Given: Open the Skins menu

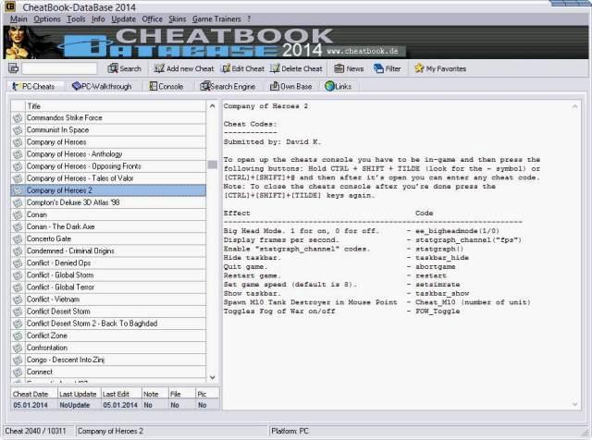Looking at the screenshot, I should tap(177, 18).
